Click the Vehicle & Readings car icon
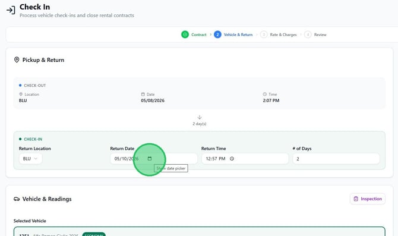The width and height of the screenshot is (398, 236). 17,199
